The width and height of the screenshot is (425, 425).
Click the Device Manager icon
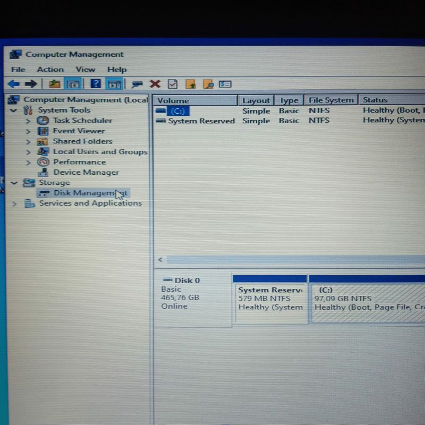pyautogui.click(x=43, y=172)
